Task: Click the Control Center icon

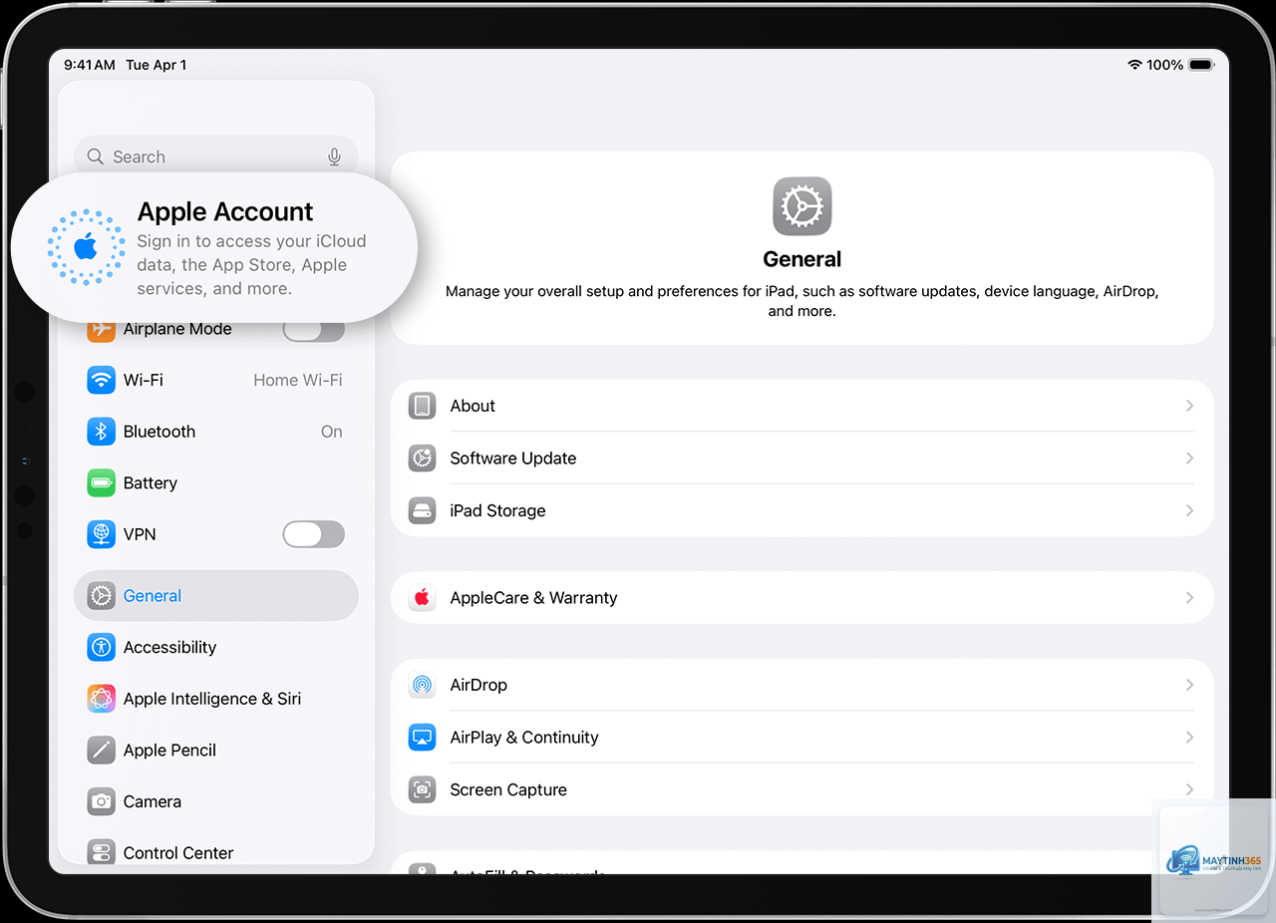Action: point(101,853)
